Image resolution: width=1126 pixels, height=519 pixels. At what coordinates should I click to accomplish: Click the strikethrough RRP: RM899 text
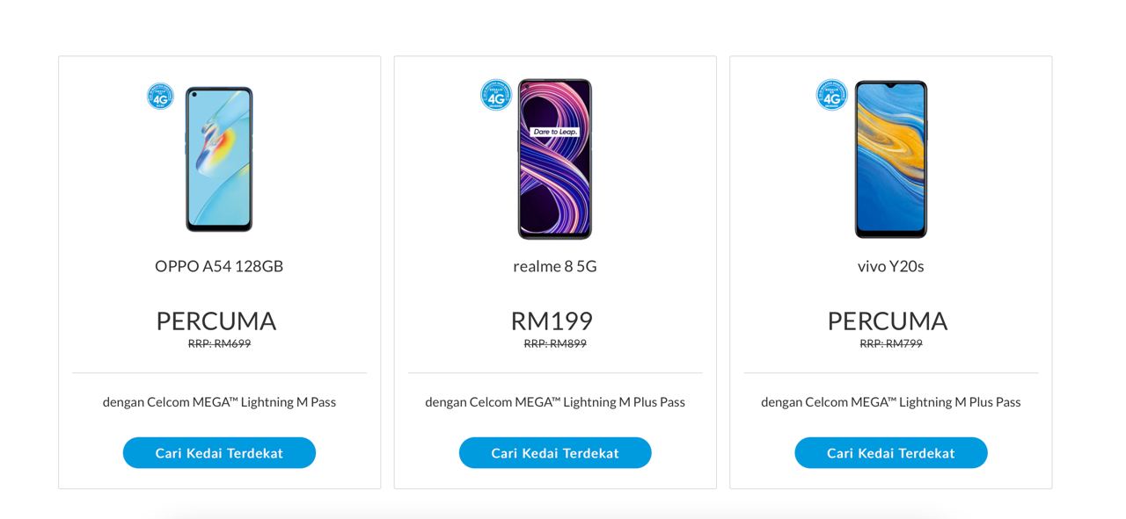(x=555, y=344)
